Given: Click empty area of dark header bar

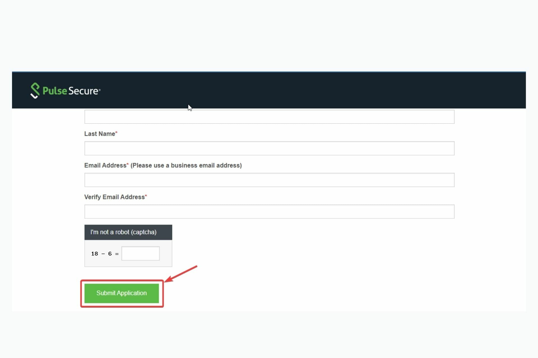Looking at the screenshot, I should point(308,90).
